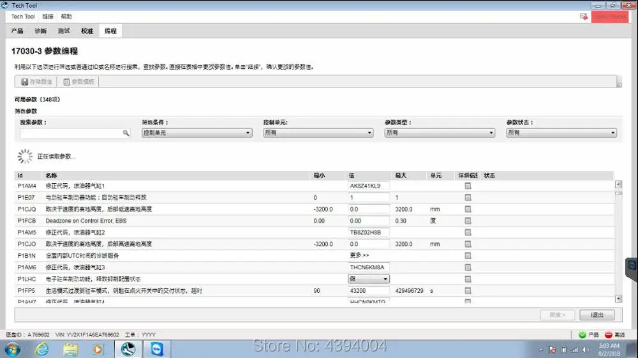The height and width of the screenshot is (358, 638).
Task: Open Windows Media Player from taskbar
Action: (98, 349)
